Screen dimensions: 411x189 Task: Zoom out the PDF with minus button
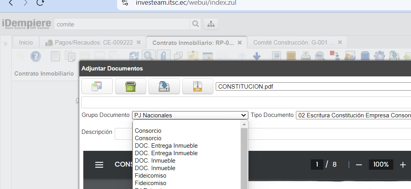(x=358, y=165)
